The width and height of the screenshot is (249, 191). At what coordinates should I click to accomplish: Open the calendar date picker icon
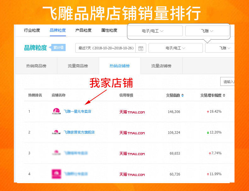[141, 48]
